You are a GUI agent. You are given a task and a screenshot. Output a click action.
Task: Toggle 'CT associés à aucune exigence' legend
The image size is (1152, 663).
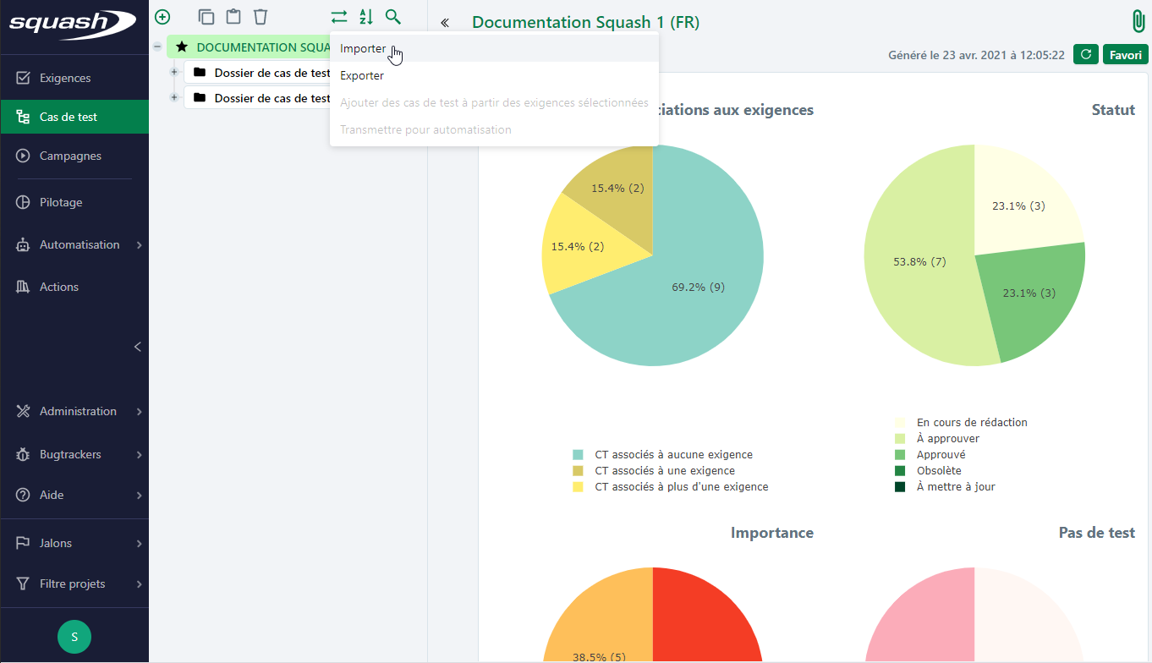point(673,455)
